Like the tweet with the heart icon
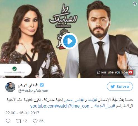138x126 pixels. (35, 121)
